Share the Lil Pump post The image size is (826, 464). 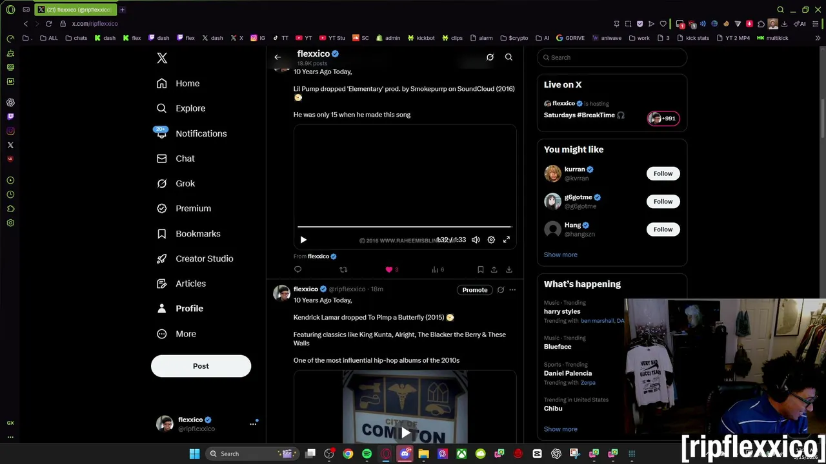tap(494, 269)
